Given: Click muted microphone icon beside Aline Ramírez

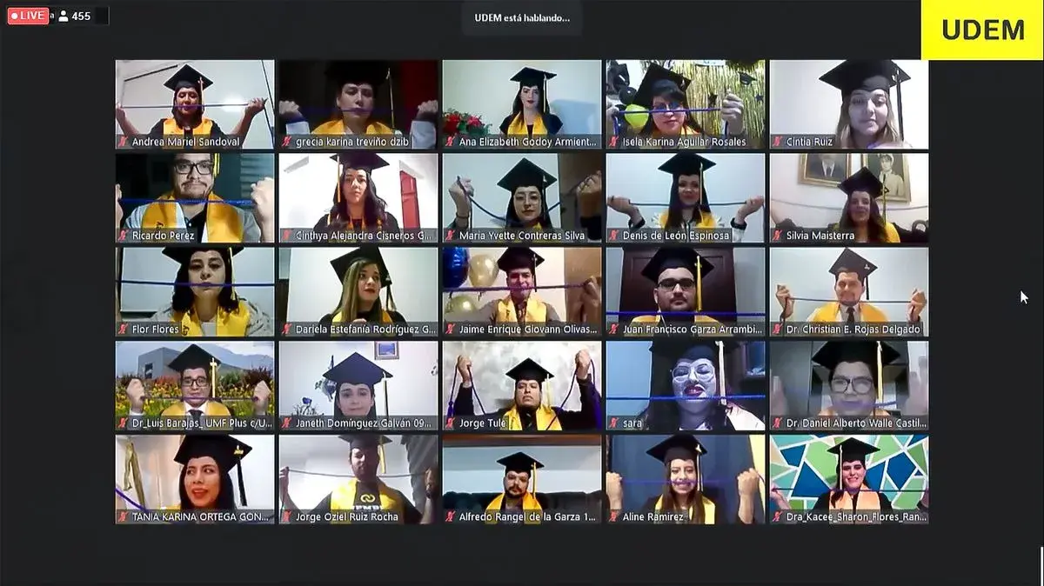Looking at the screenshot, I should (614, 517).
